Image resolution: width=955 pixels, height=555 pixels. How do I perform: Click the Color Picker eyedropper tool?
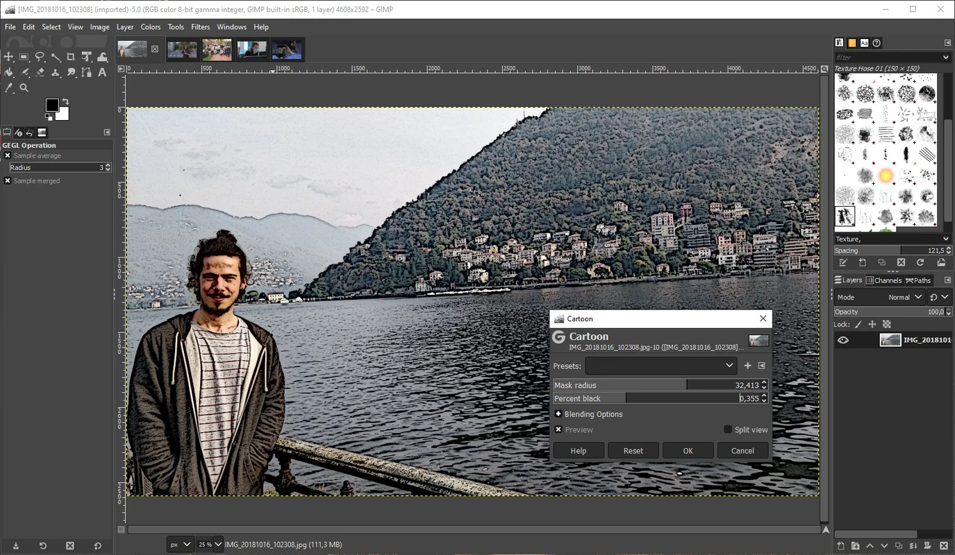pos(9,88)
